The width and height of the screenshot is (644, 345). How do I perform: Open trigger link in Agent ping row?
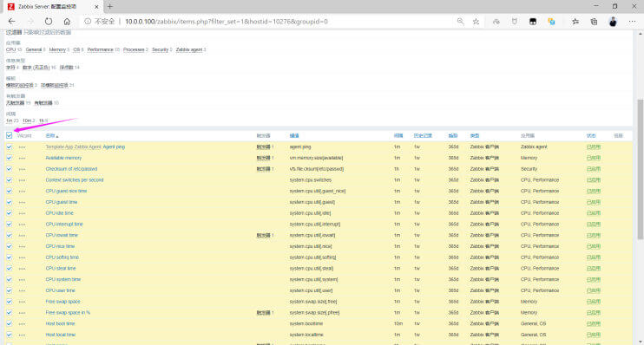(263, 146)
